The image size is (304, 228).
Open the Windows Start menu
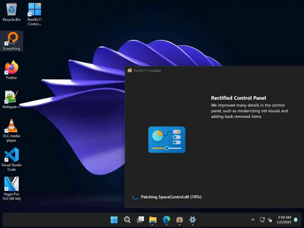coord(114,220)
